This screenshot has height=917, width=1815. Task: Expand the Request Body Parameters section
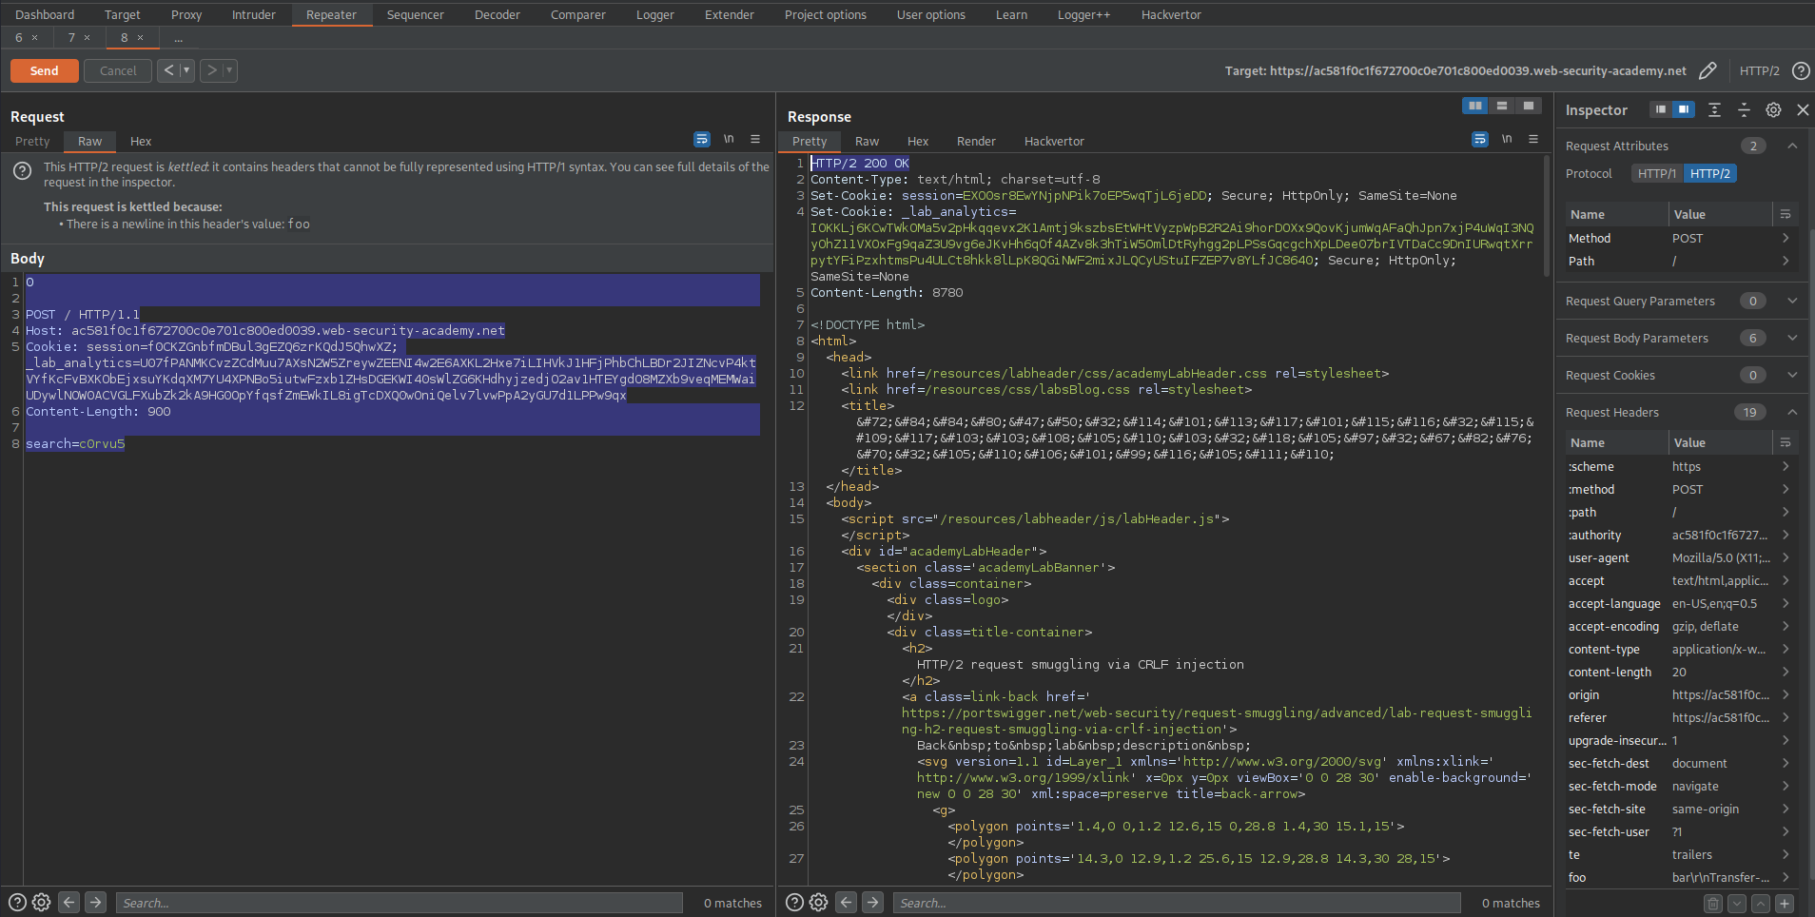[1792, 338]
